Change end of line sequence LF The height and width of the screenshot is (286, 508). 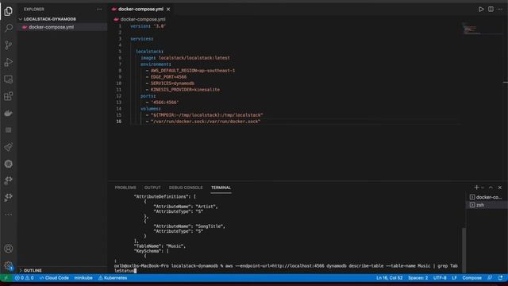pyautogui.click(x=454, y=278)
